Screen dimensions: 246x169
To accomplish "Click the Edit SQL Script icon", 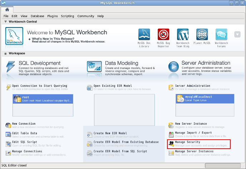I will (x=8, y=144).
